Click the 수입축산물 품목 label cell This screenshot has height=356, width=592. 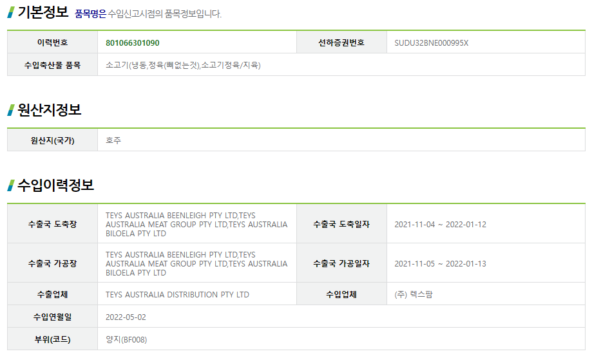[52, 65]
